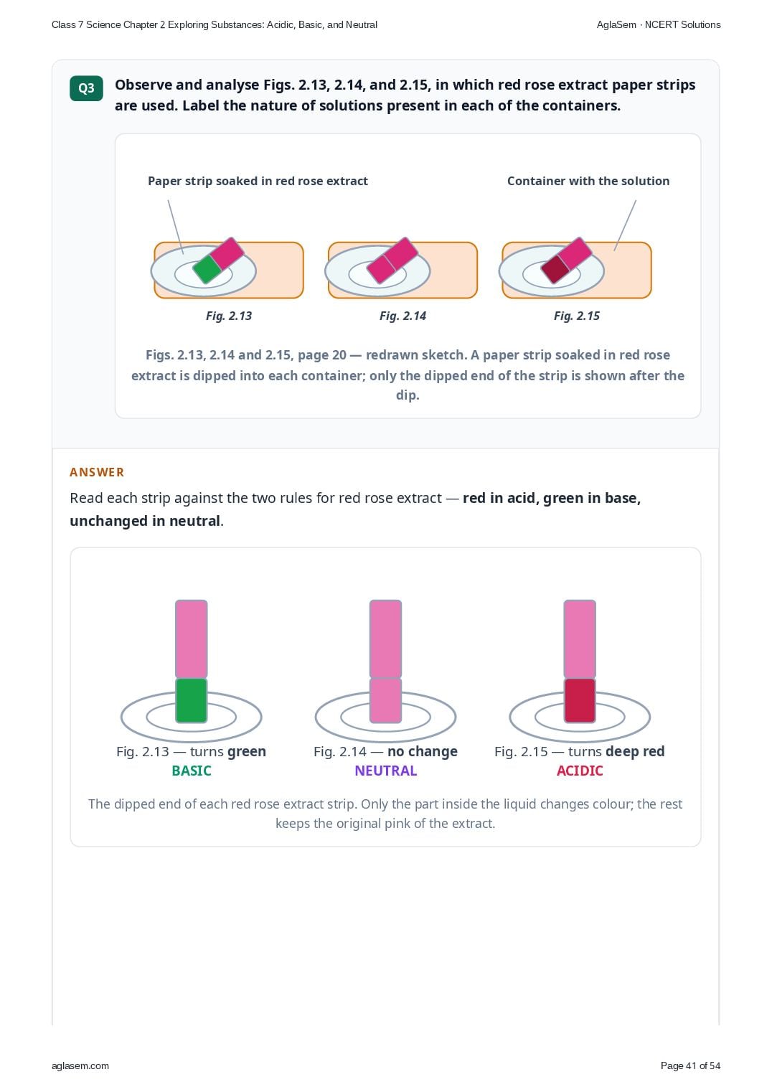Click the deep red ACIDIC strip end

pos(580,700)
